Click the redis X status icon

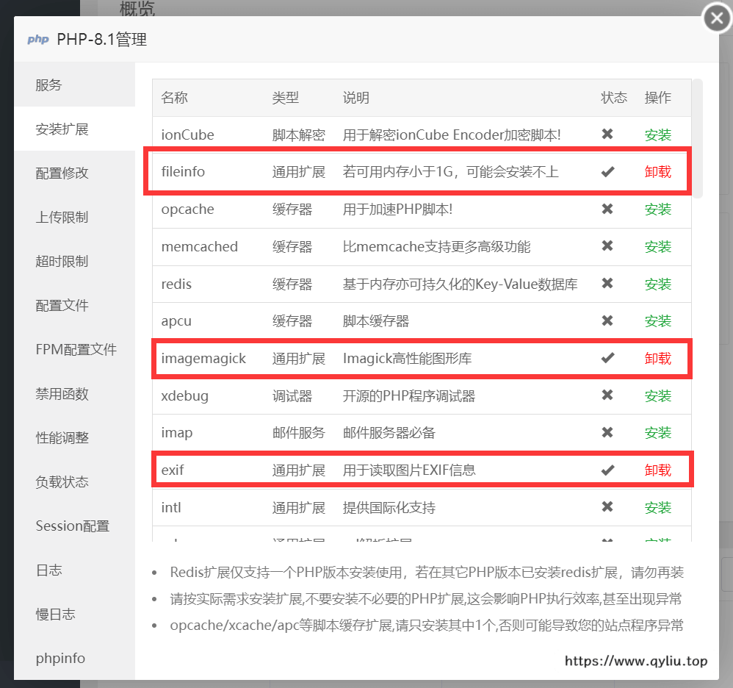(607, 284)
